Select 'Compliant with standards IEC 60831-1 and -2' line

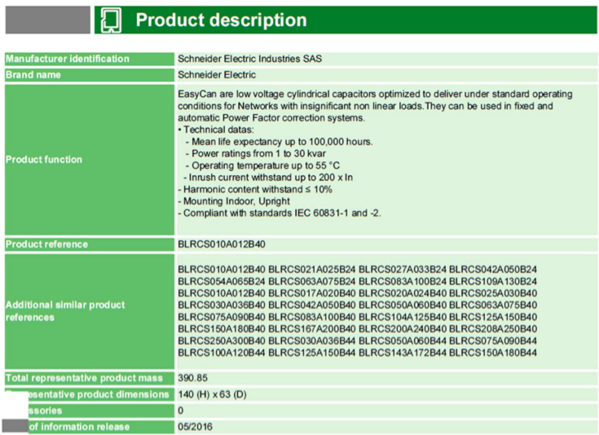[280, 213]
